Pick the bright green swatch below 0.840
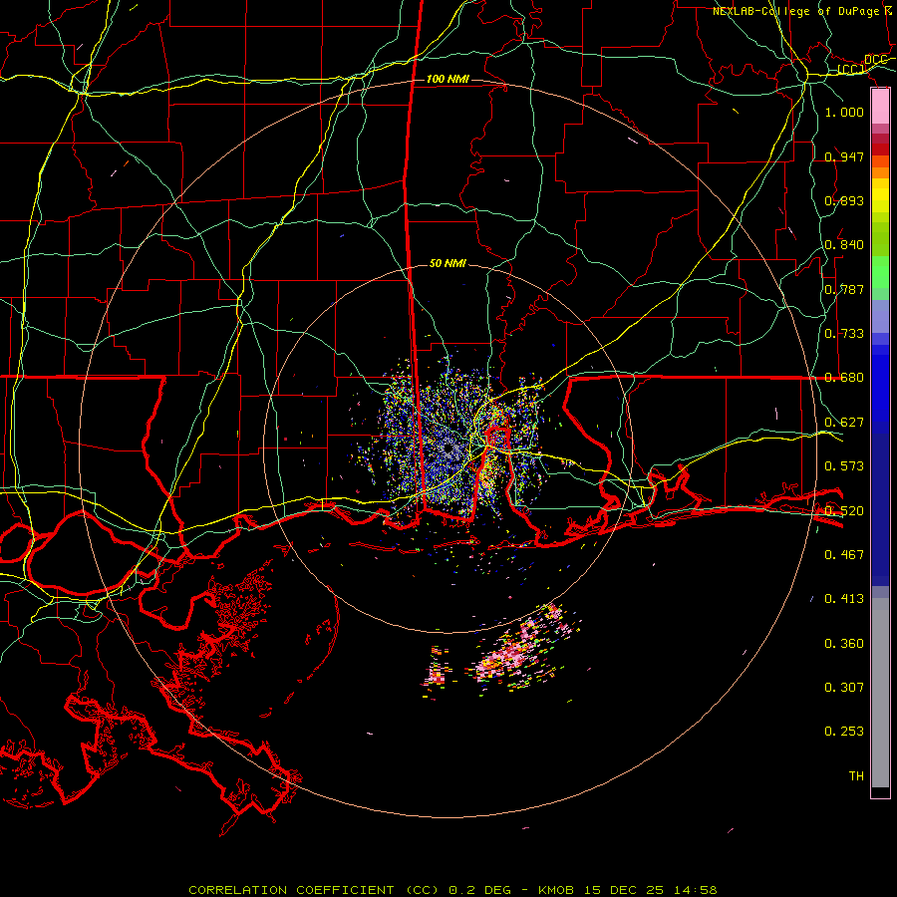 point(880,272)
